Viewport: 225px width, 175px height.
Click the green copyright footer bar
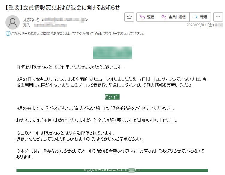click(x=112, y=170)
